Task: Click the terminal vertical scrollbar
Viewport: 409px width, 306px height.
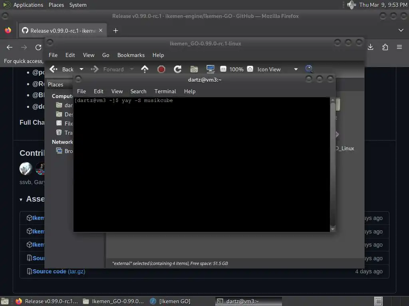Action: pos(333,164)
